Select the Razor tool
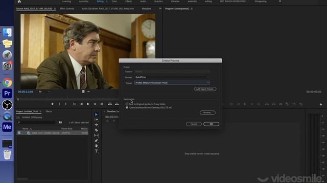 [x=96, y=130]
